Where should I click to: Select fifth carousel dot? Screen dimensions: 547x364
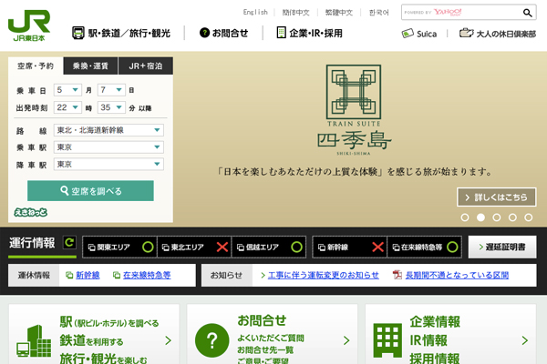click(529, 217)
